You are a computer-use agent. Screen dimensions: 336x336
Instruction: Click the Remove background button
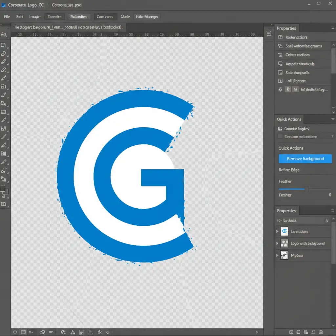click(305, 159)
